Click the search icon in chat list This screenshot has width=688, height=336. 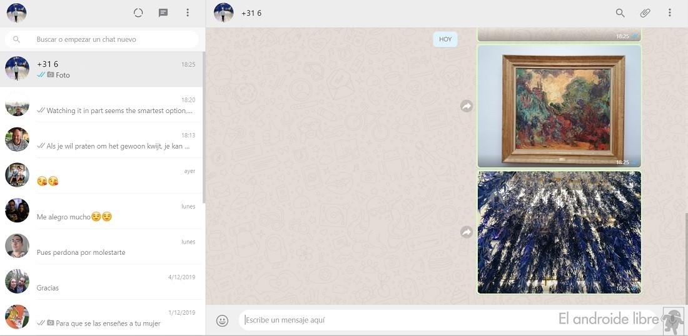(x=16, y=39)
